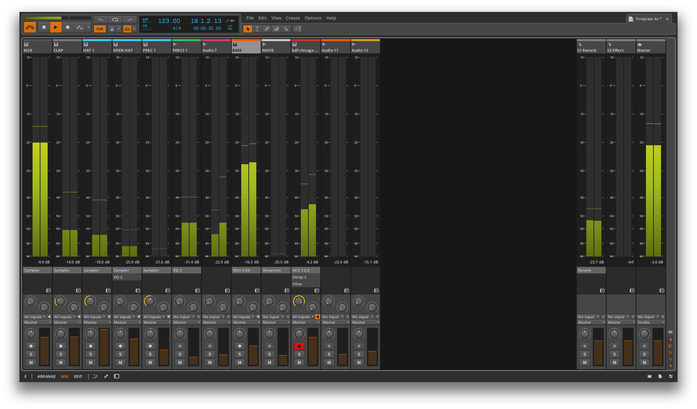The image size is (697, 409).
Task: Open input dropdown on CLAP track
Action: (x=65, y=317)
